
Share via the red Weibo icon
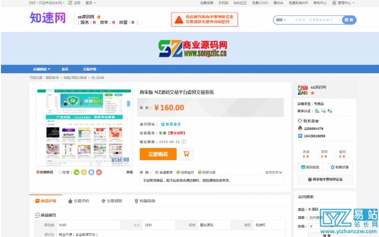coord(99,172)
